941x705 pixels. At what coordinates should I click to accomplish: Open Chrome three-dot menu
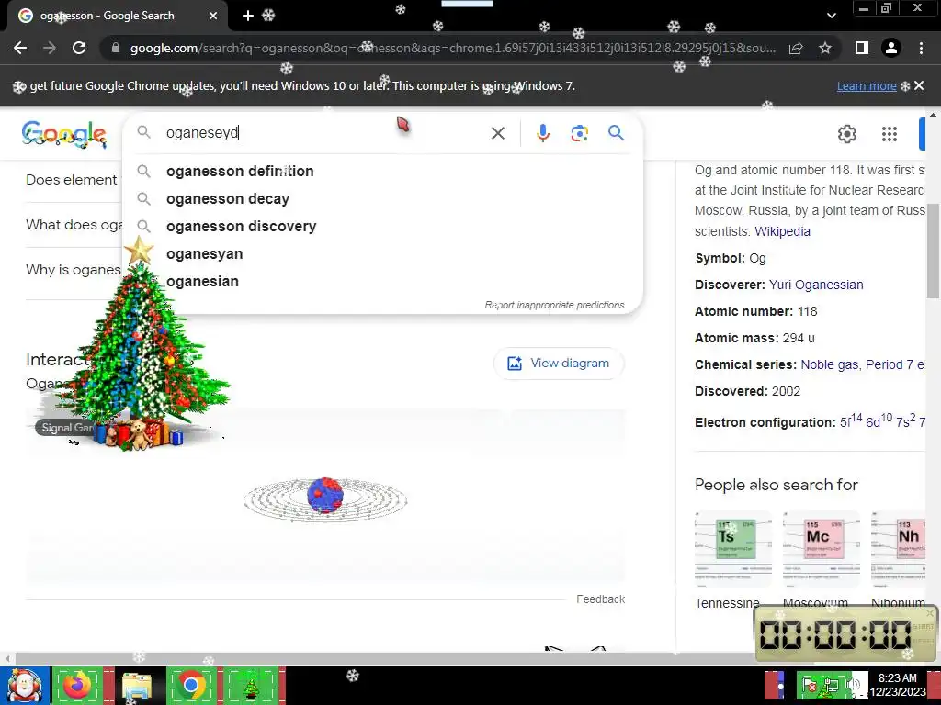coord(921,48)
